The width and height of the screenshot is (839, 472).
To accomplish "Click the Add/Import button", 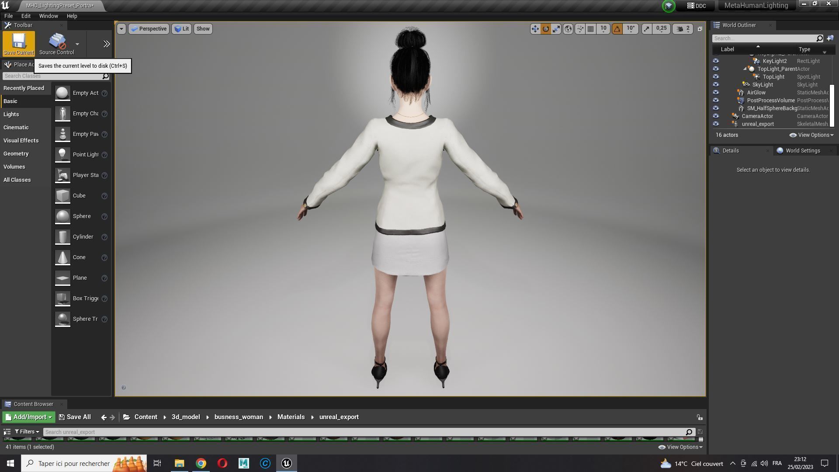I will click(29, 417).
